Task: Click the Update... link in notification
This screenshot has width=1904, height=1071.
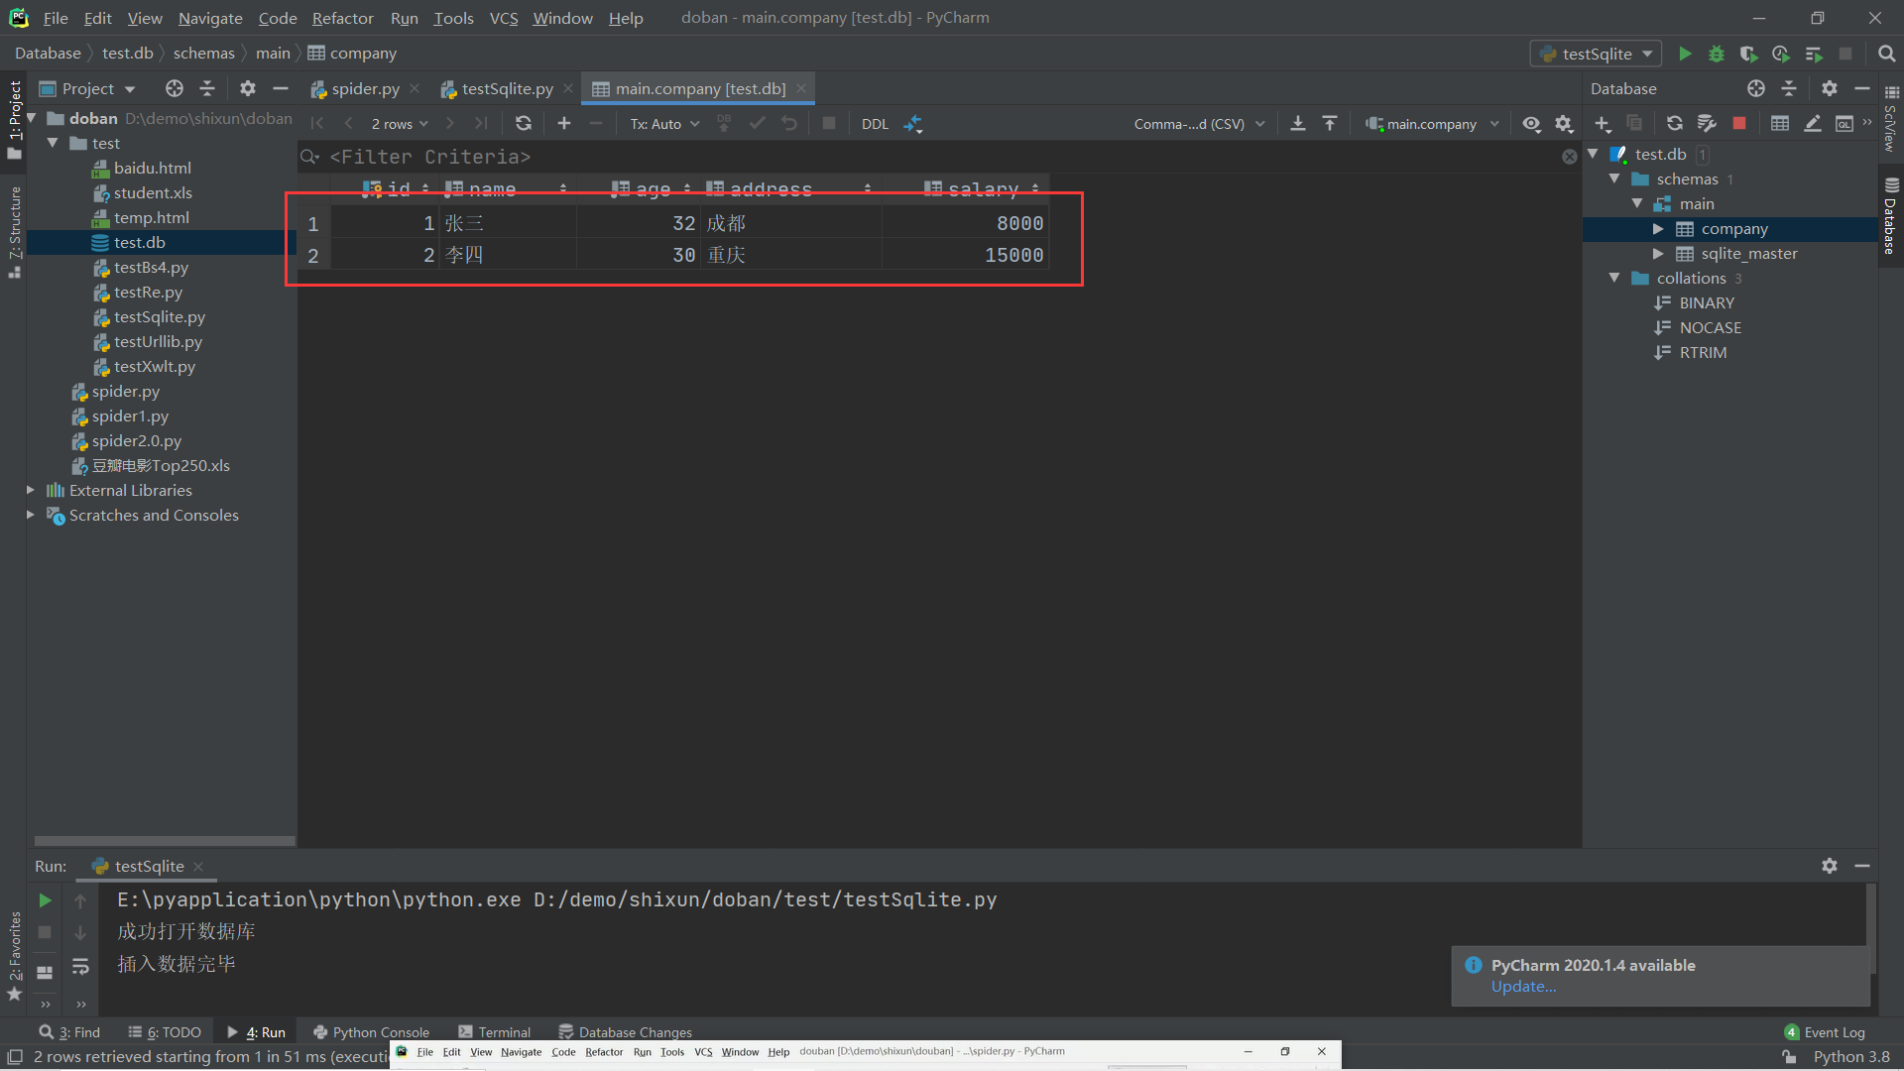Action: tap(1523, 986)
